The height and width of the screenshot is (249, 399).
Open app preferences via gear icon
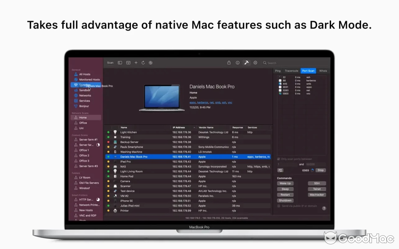coord(255,63)
